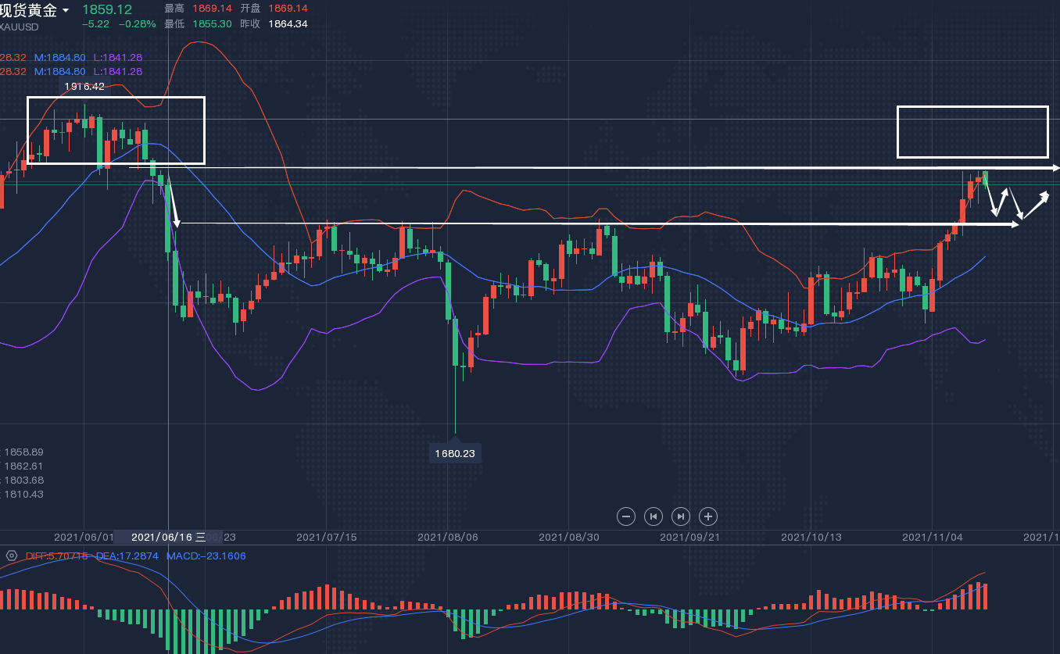Click the purple L:1841.28 Bollinger lower value

[x=117, y=57]
